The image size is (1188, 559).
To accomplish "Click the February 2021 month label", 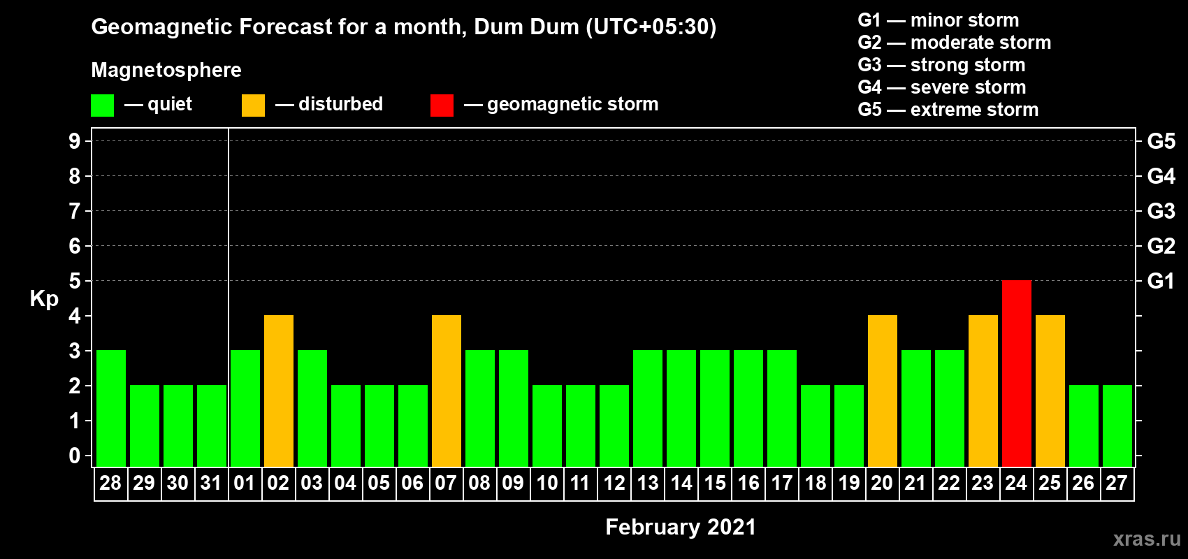I will (681, 527).
